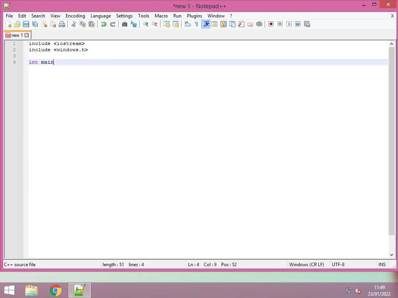Click the X at the menu bar's right end
The height and width of the screenshot is (298, 398).
tap(392, 16)
